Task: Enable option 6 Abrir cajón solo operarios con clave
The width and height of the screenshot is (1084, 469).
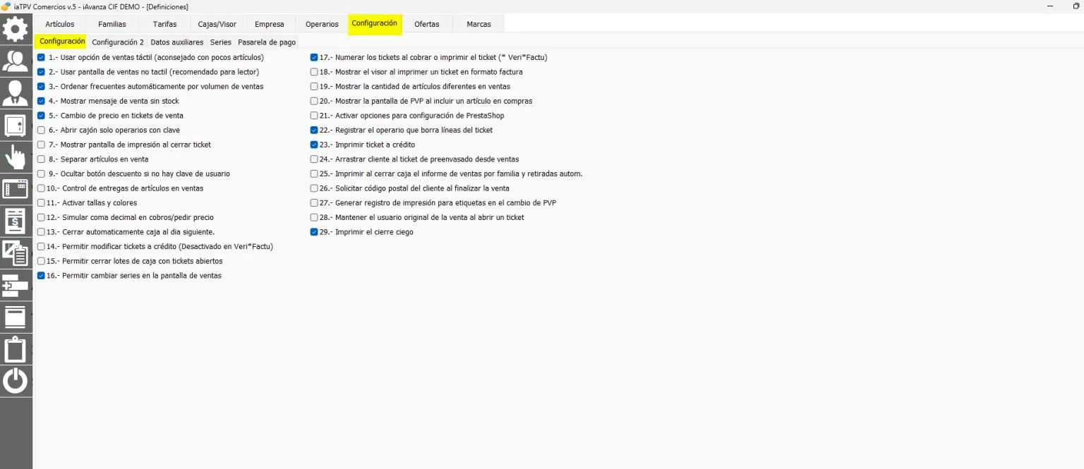Action: point(41,130)
